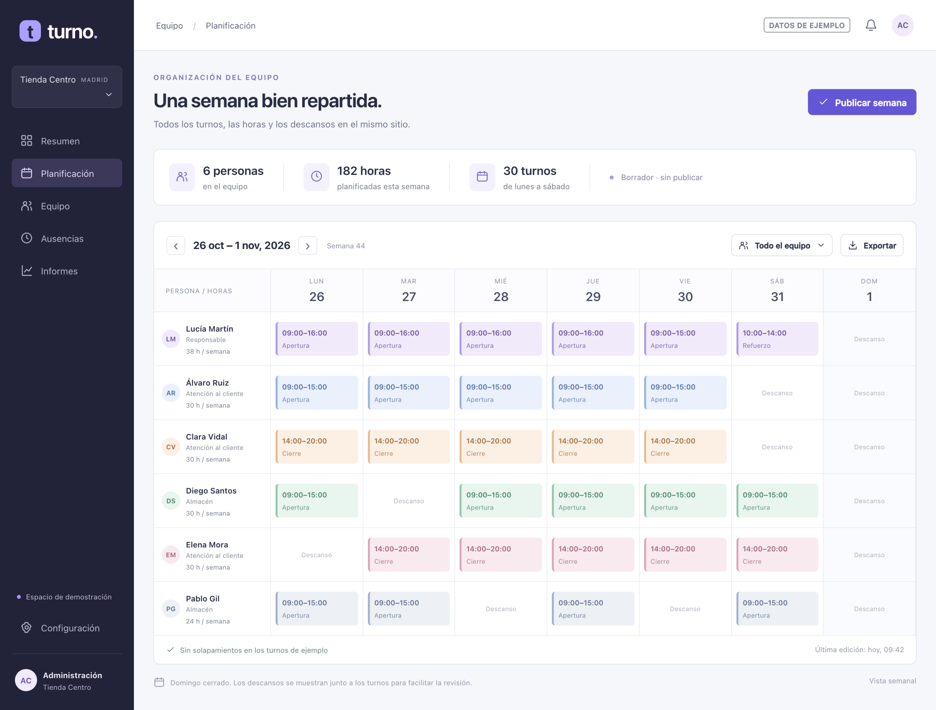936x710 pixels.
Task: Open Elena Mora's Tuesday Cierre shift
Action: (408, 555)
